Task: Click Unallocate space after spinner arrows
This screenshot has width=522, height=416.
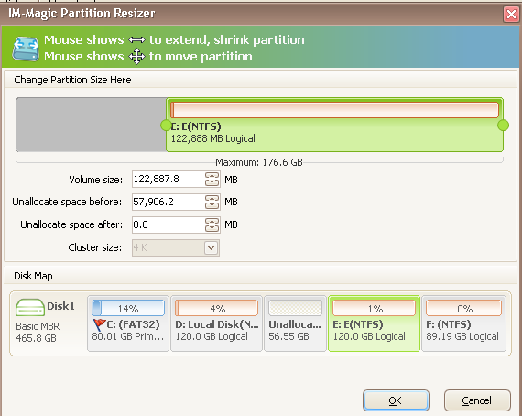Action: (x=212, y=224)
